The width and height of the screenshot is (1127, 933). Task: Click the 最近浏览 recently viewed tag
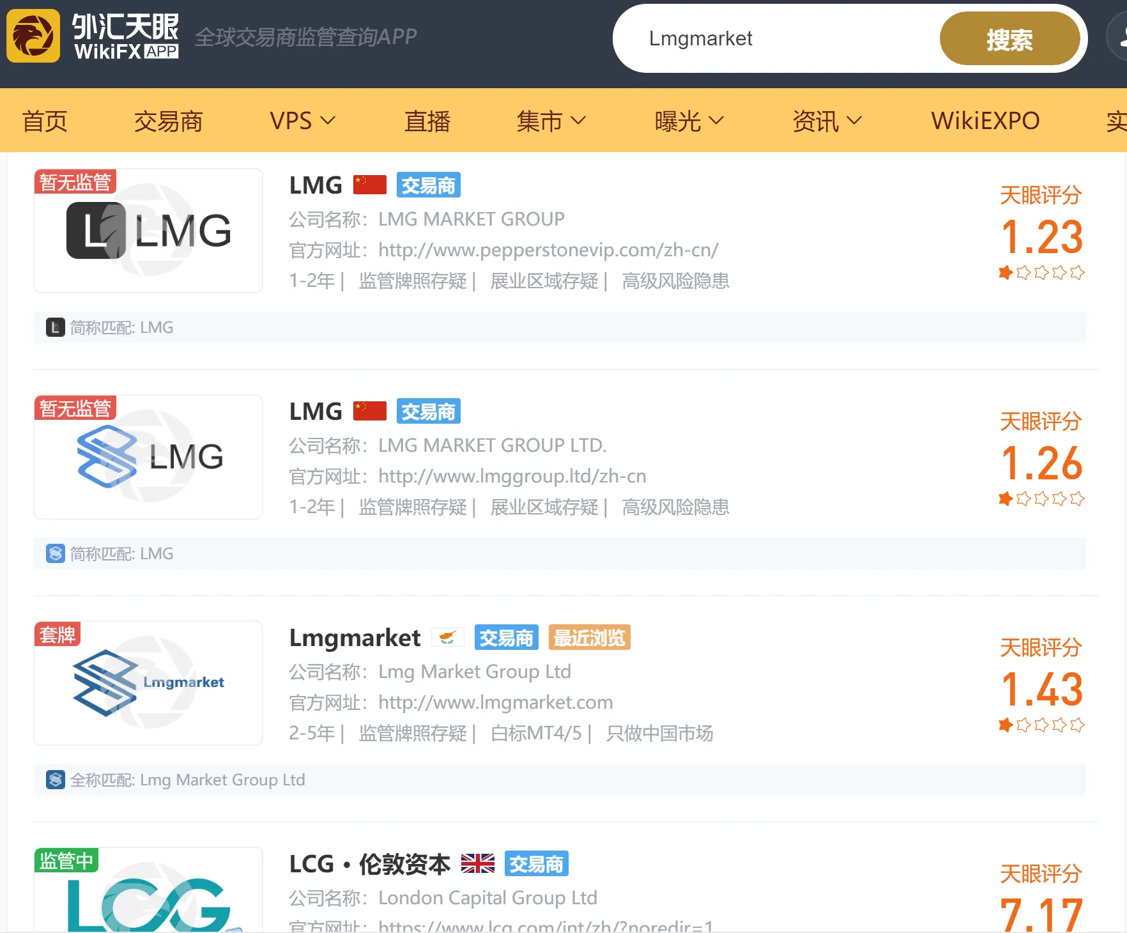pyautogui.click(x=589, y=638)
